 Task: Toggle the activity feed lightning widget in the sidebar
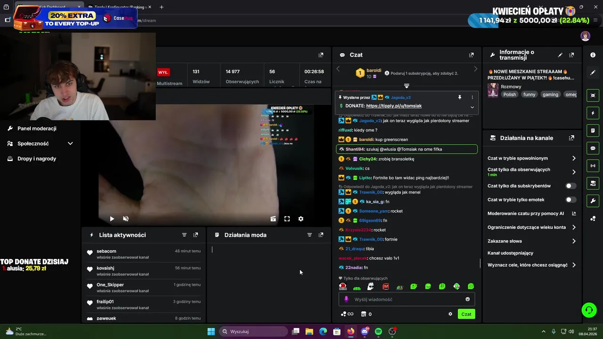coord(593,113)
